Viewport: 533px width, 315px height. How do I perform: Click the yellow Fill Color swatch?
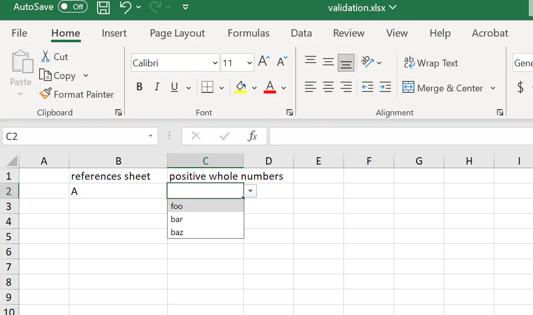coord(240,87)
